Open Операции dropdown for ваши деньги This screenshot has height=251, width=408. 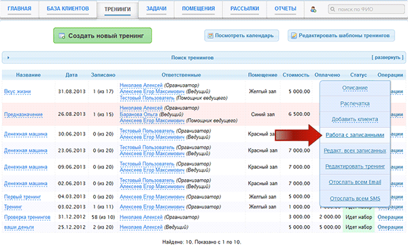390,227
